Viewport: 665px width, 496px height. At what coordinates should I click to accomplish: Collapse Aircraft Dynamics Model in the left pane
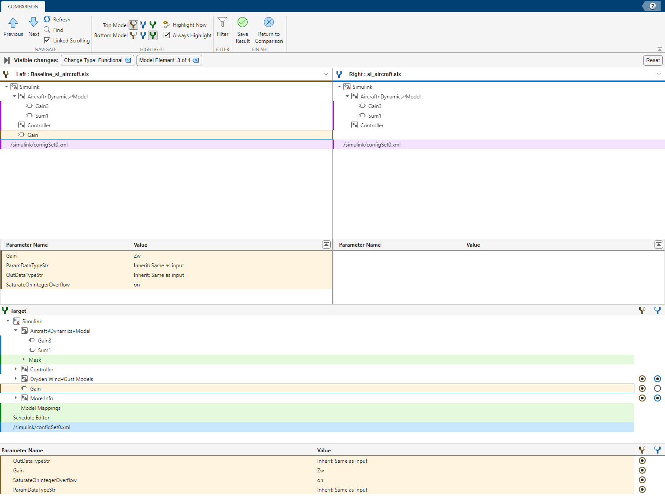click(x=14, y=96)
